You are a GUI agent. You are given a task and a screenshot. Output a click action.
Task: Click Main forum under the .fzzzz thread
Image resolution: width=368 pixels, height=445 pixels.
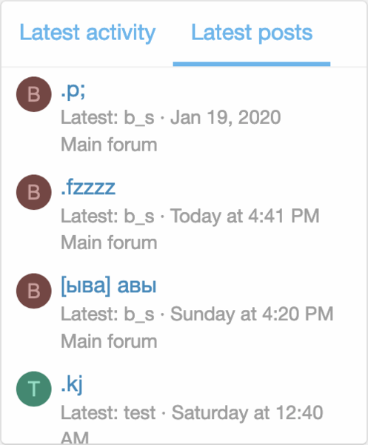coord(109,243)
